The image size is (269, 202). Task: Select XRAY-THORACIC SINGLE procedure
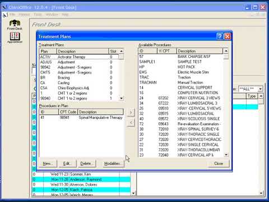[181, 134]
